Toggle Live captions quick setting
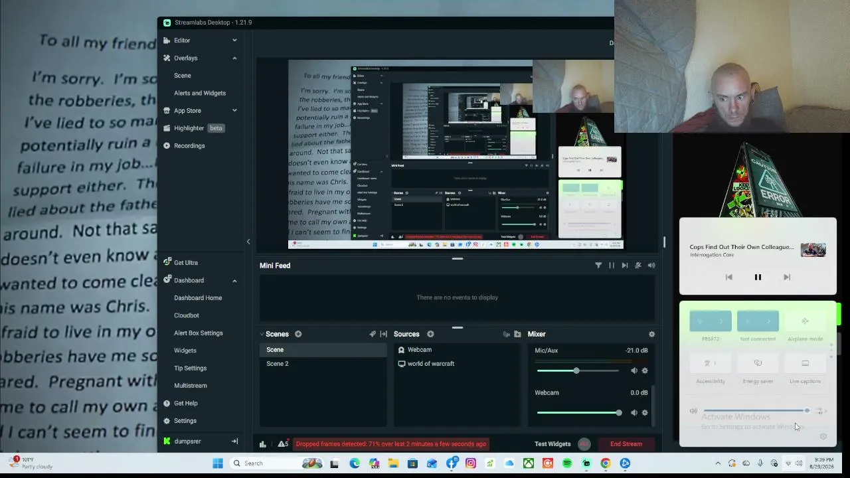This screenshot has height=478, width=850. [805, 363]
